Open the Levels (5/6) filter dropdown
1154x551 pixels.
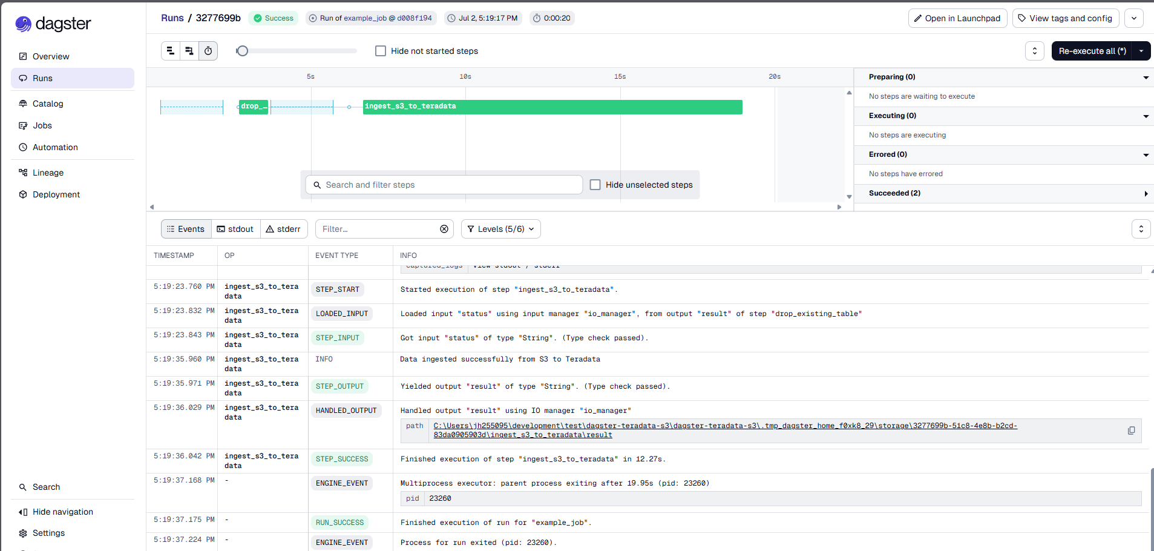click(501, 229)
